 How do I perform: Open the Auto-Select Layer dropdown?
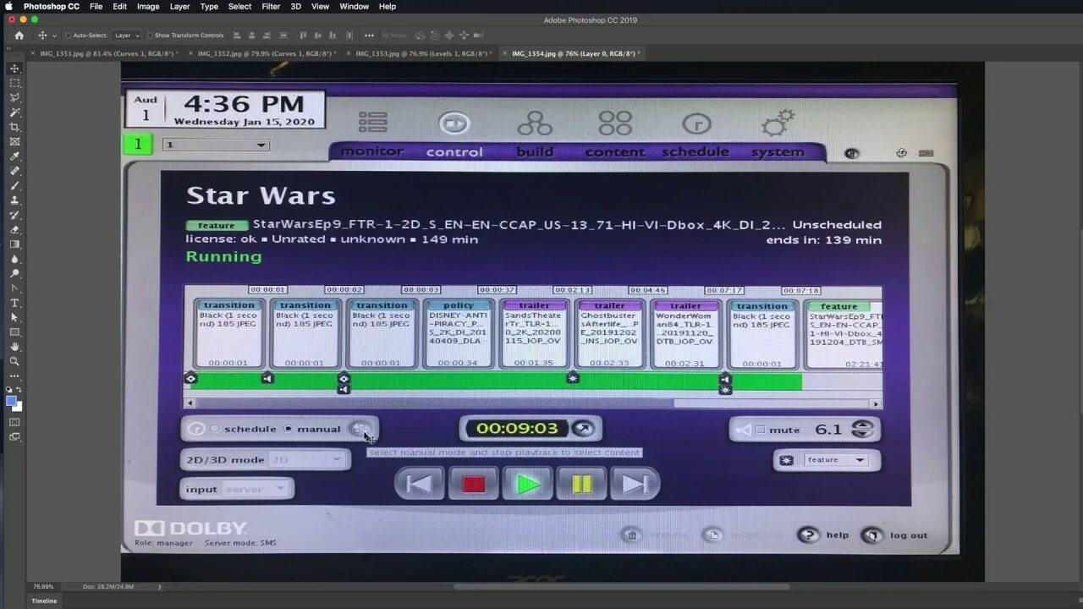click(x=127, y=36)
